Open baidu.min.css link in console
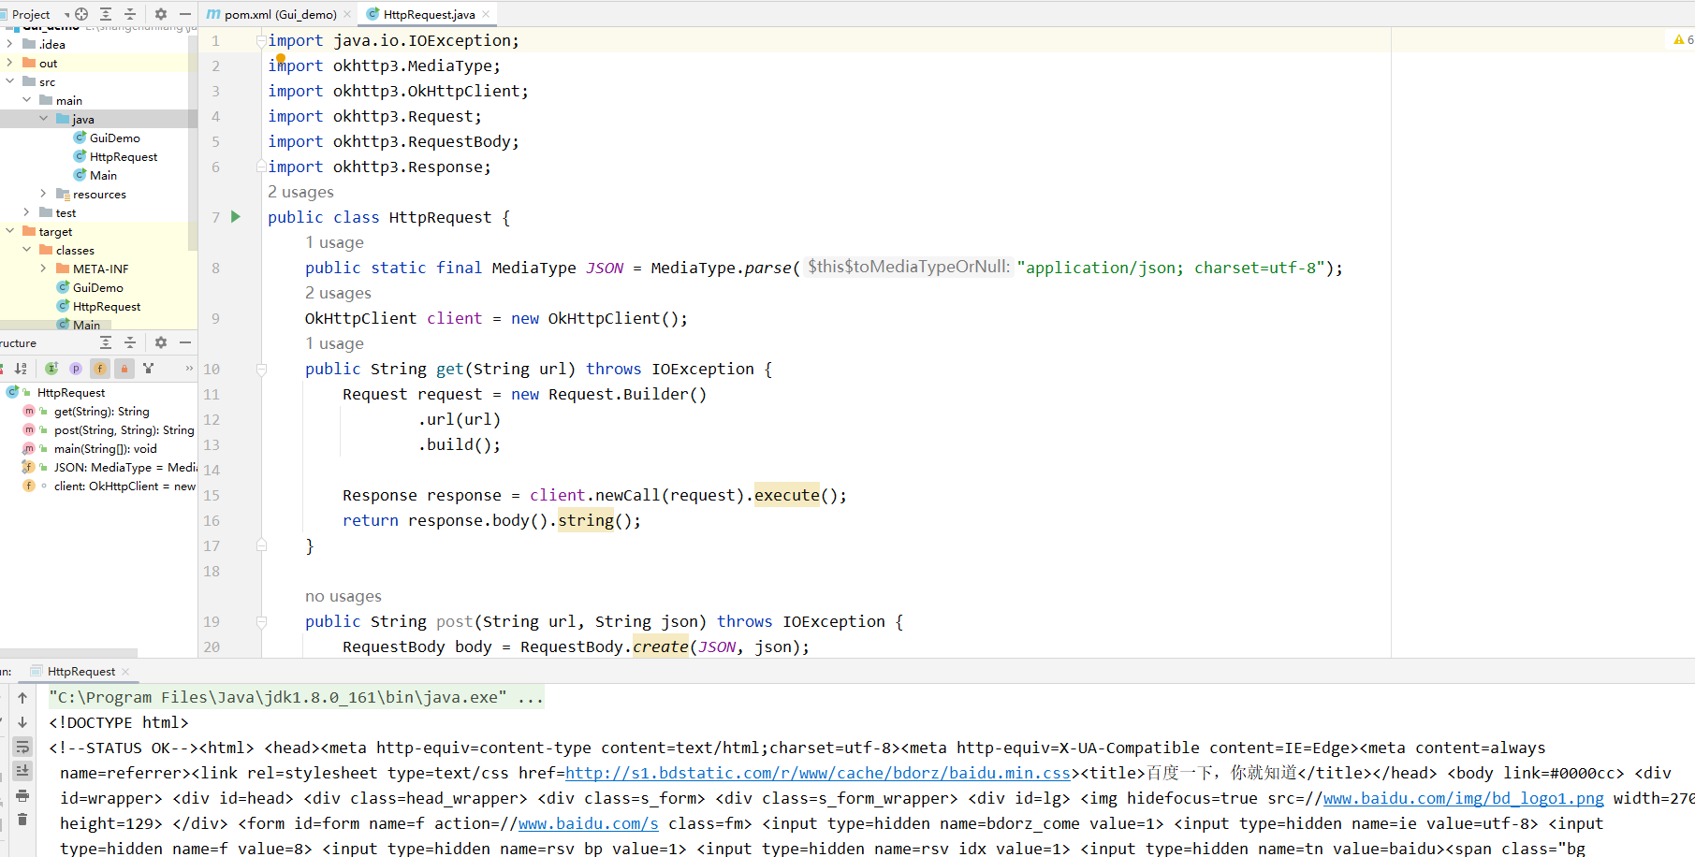The width and height of the screenshot is (1695, 857). point(818,773)
